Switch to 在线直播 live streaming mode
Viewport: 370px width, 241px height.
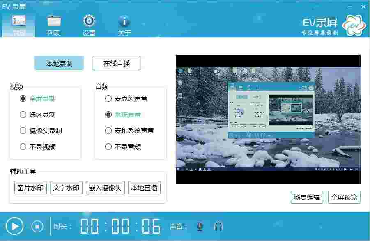[x=116, y=63]
